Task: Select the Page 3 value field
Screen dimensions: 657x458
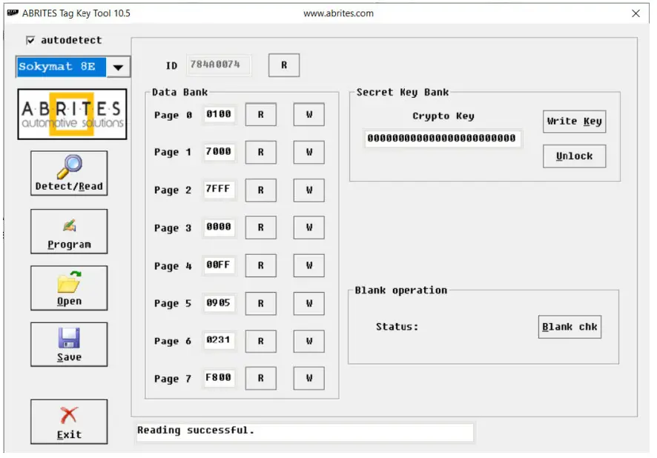Action: pyautogui.click(x=219, y=228)
